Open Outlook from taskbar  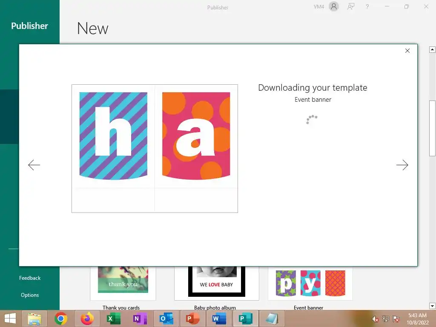coord(166,318)
